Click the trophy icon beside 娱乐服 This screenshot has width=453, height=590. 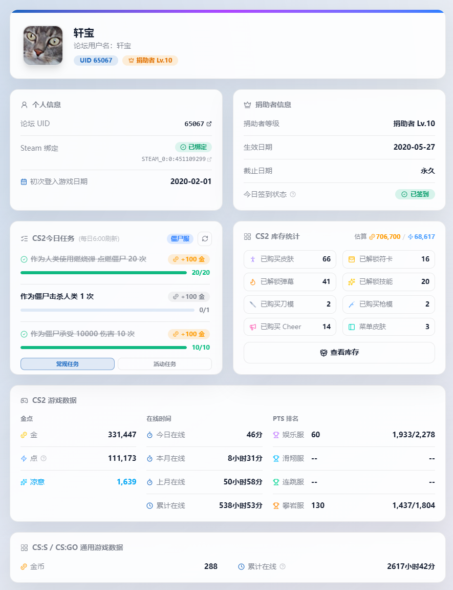click(276, 435)
